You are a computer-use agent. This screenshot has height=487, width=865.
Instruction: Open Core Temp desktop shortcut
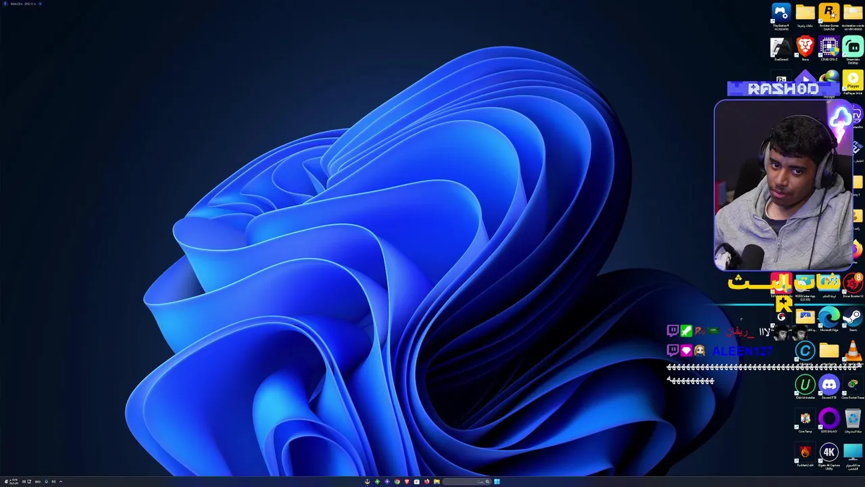click(805, 418)
